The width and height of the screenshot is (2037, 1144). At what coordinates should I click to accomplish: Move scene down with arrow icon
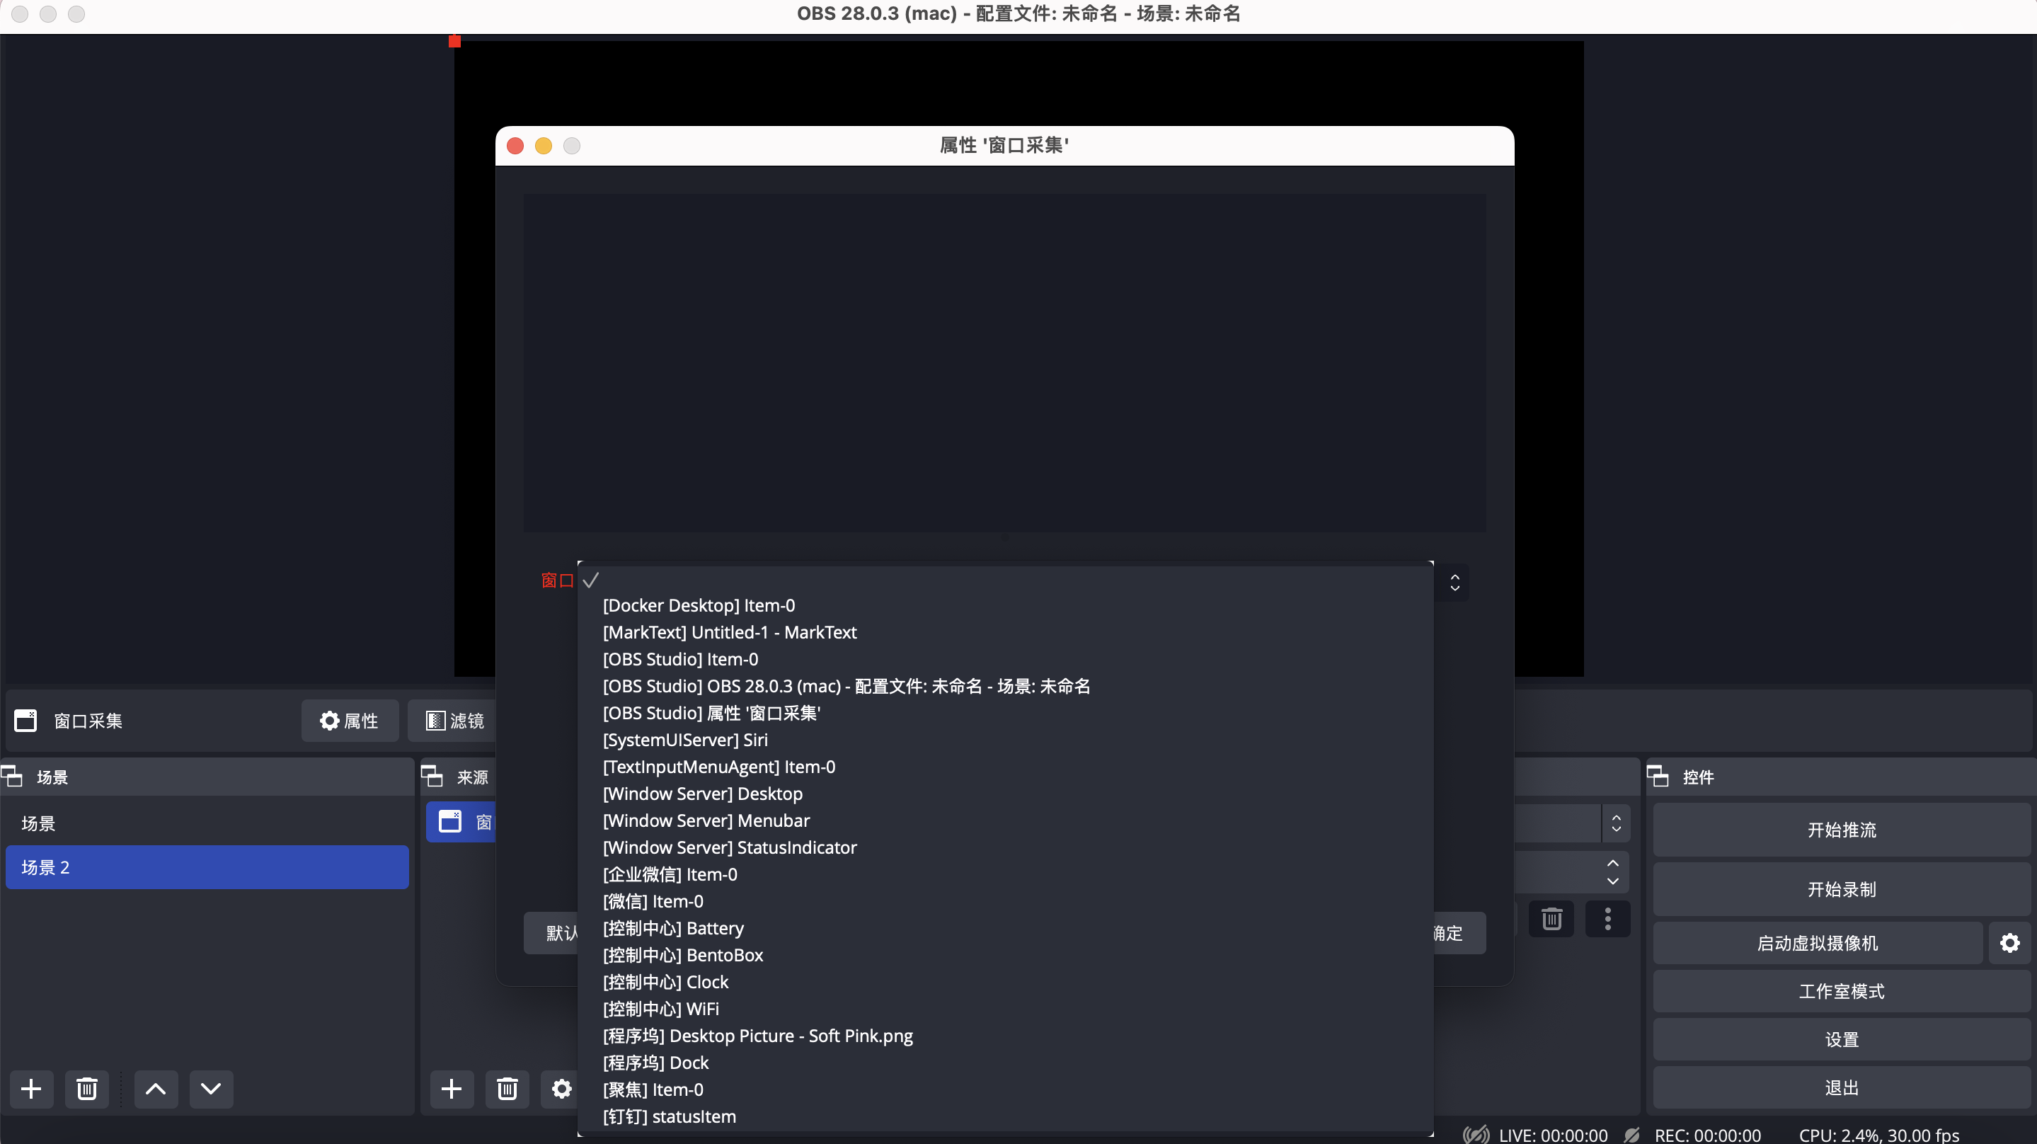tap(211, 1089)
